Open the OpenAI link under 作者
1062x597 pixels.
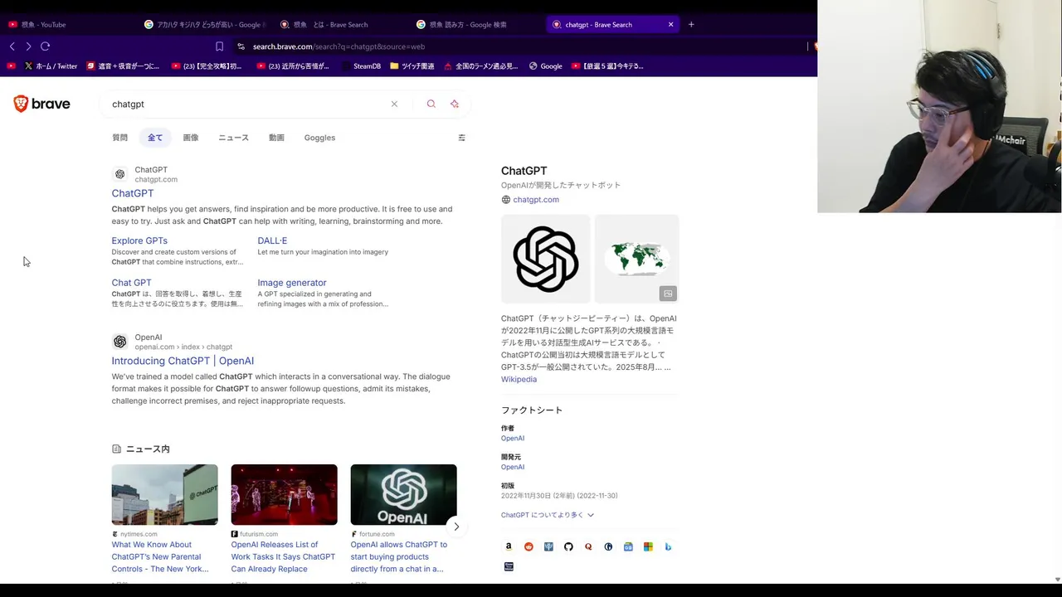pyautogui.click(x=513, y=438)
